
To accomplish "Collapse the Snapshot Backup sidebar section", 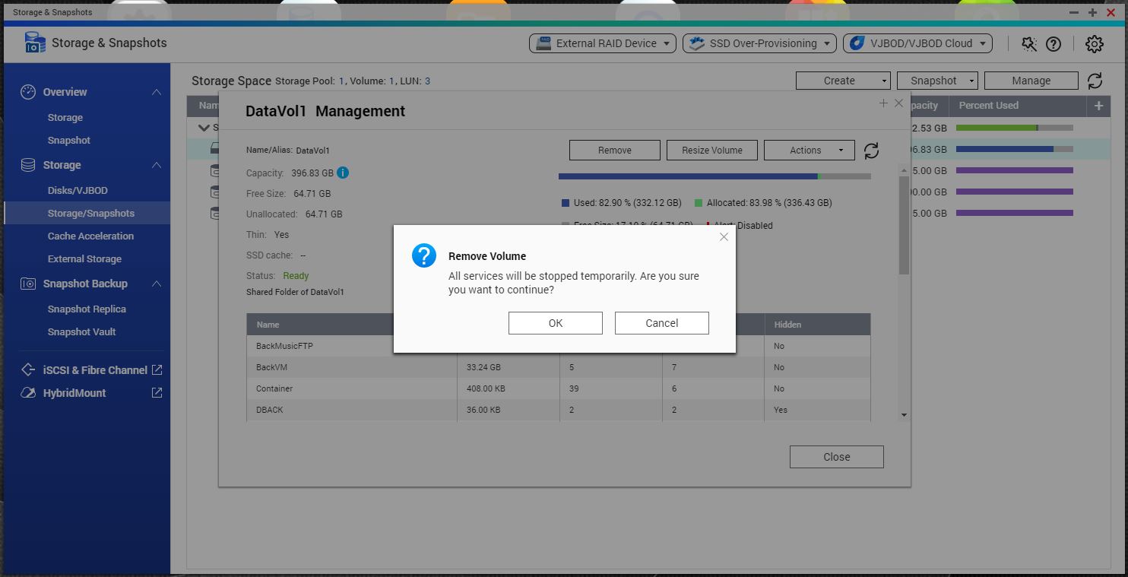I will (156, 284).
